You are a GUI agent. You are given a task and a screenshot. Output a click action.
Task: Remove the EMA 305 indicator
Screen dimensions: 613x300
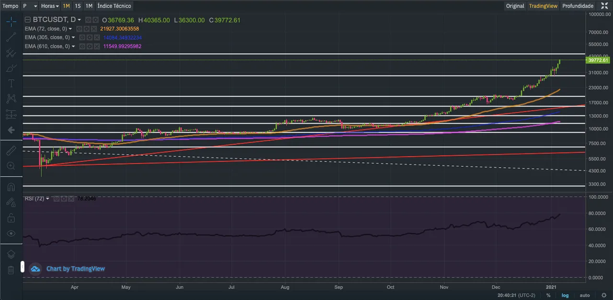[x=97, y=37]
